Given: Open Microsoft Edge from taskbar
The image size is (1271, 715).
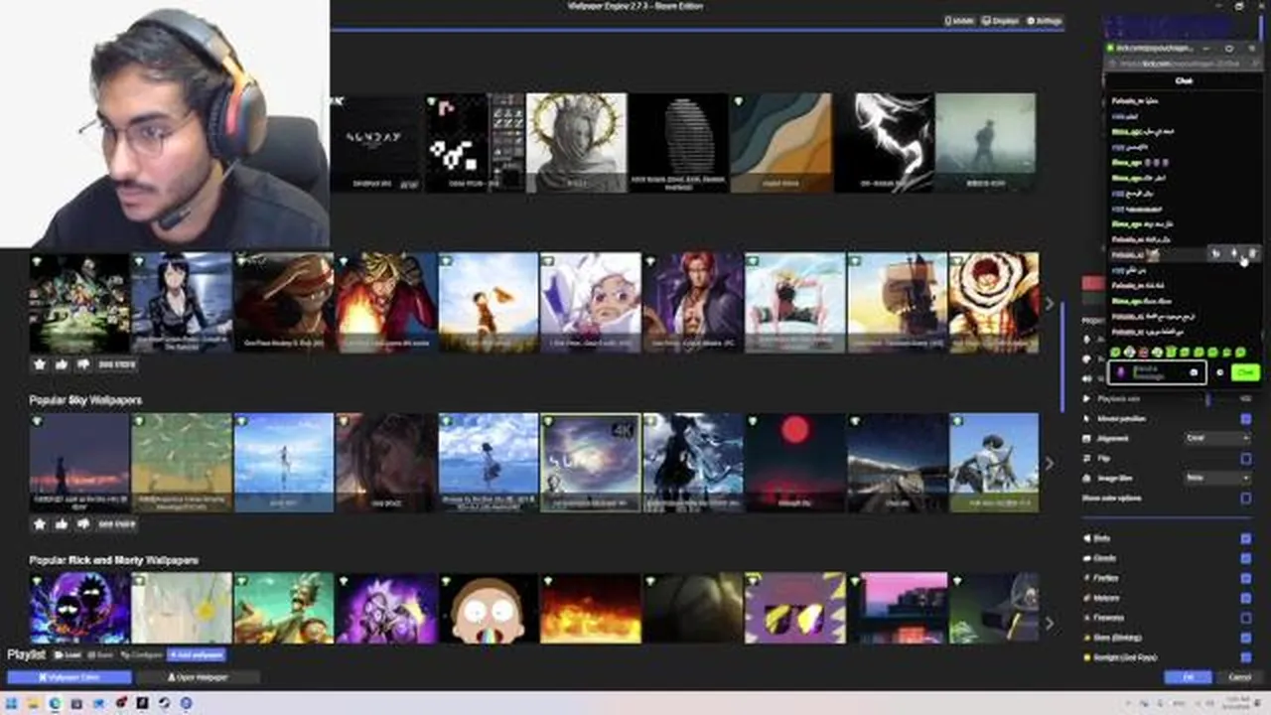Looking at the screenshot, I should [55, 703].
